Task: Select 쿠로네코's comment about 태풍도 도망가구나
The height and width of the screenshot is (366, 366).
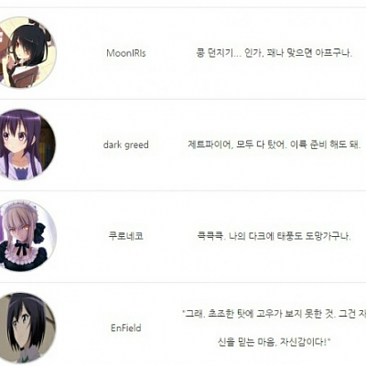Action: (x=274, y=236)
